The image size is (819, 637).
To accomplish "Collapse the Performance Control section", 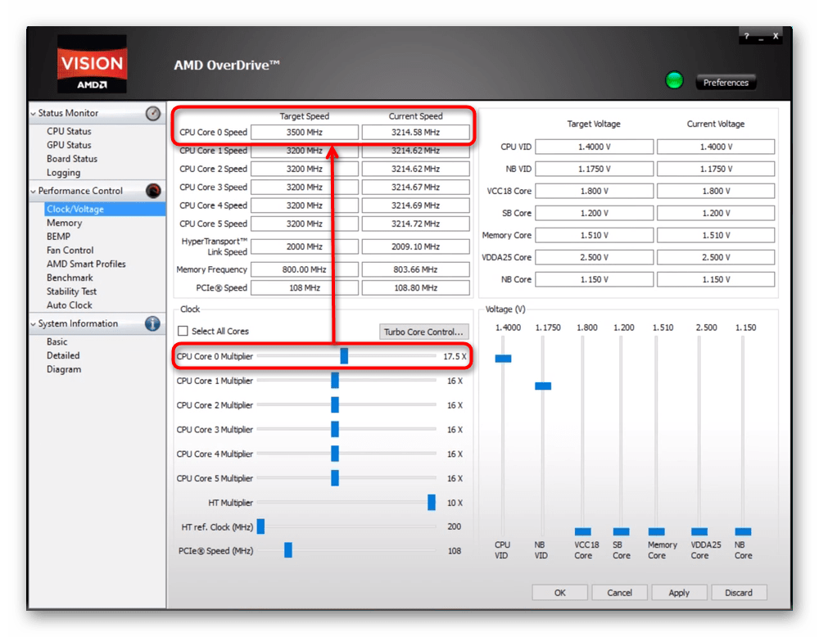I will point(34,192).
